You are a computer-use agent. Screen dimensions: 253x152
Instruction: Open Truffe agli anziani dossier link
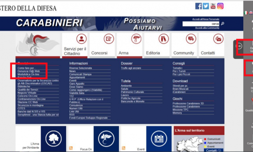tap(131, 68)
